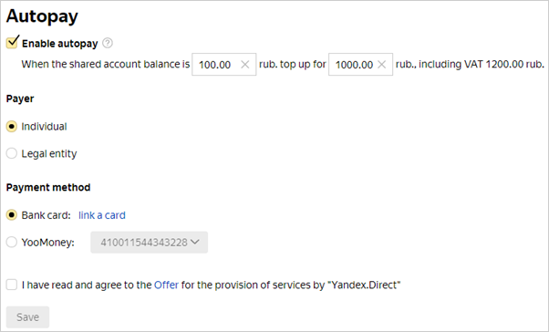This screenshot has height=332, width=549.
Task: Click the Payment method section heading
Action: click(48, 187)
